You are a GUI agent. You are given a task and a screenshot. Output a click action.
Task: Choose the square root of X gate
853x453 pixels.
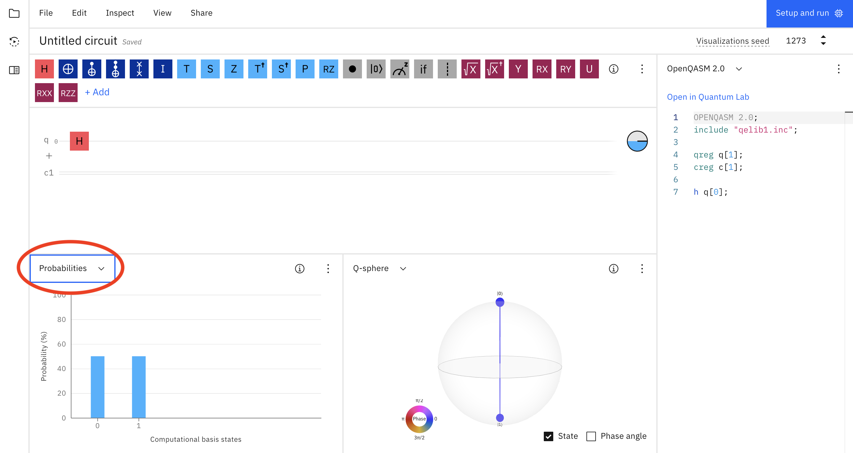point(471,69)
